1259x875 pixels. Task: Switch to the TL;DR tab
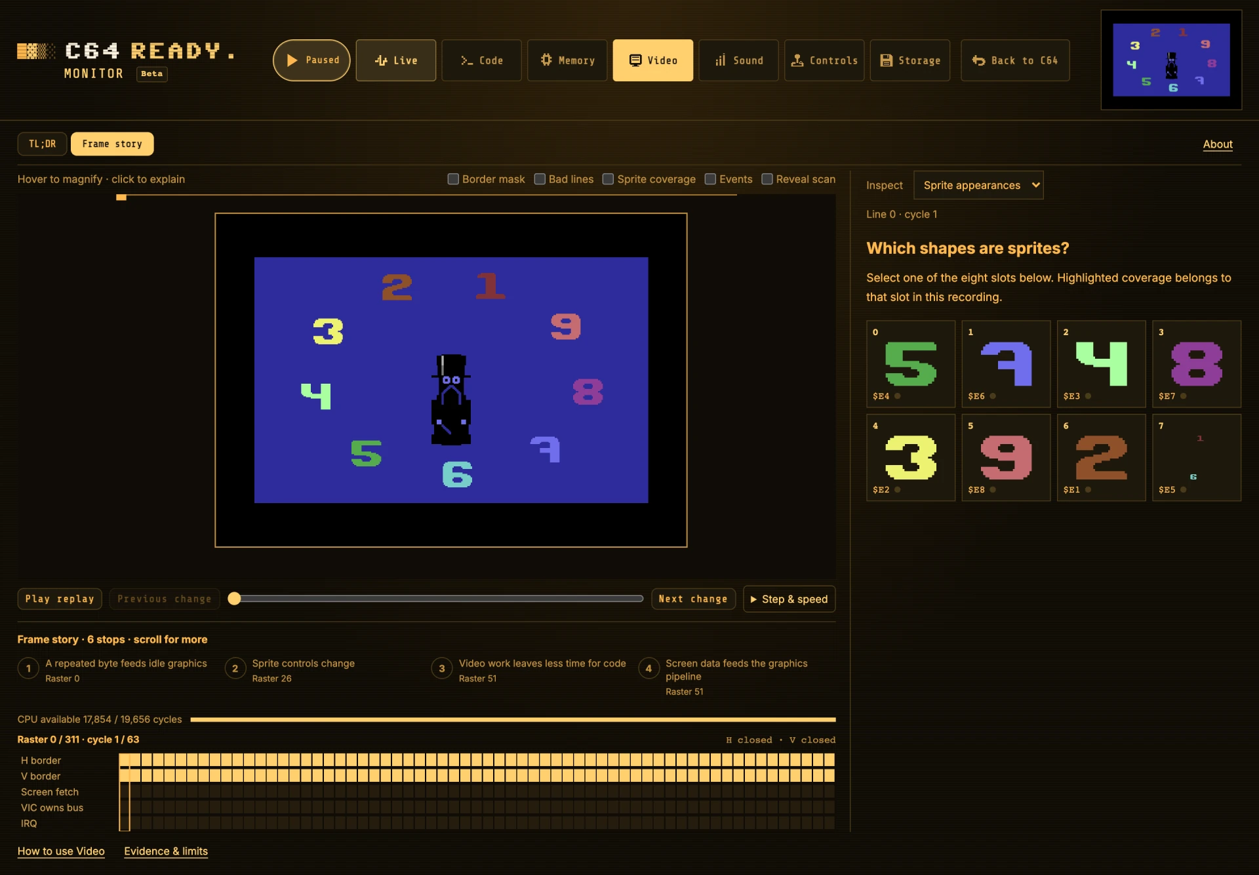(x=42, y=144)
